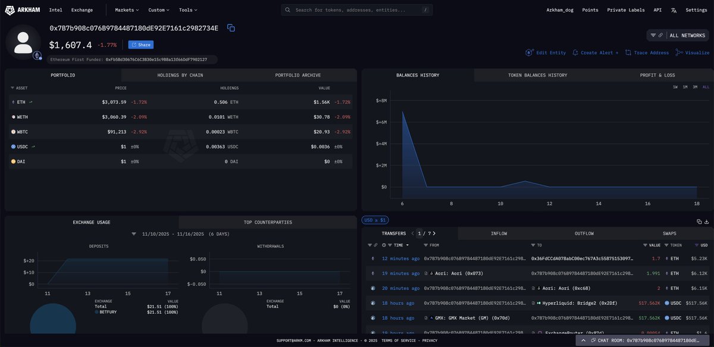
Task: Click the token search input field
Action: pos(357,10)
